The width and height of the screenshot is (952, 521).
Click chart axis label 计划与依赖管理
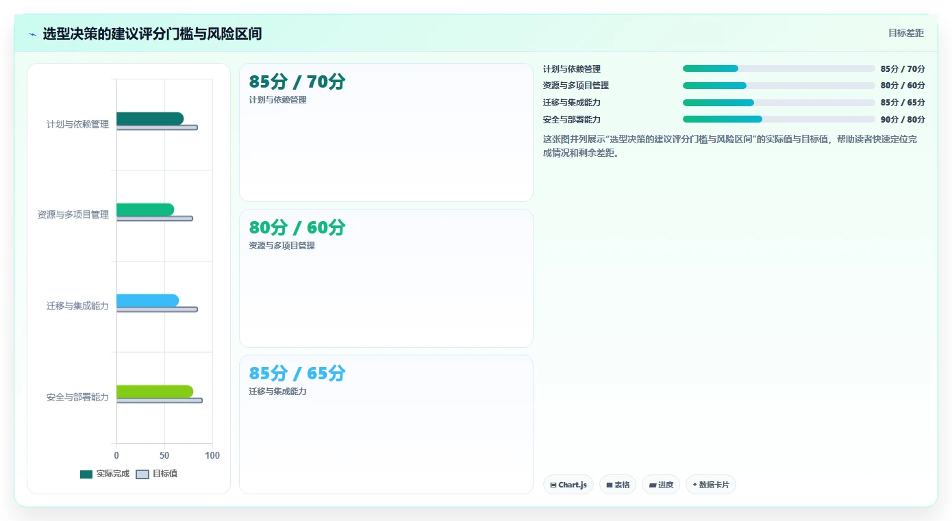coord(77,125)
